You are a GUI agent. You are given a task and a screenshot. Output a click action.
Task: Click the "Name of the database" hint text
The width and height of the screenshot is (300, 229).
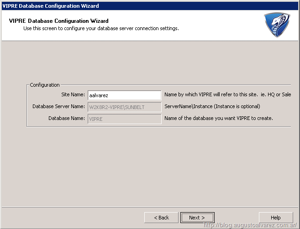tap(218, 119)
